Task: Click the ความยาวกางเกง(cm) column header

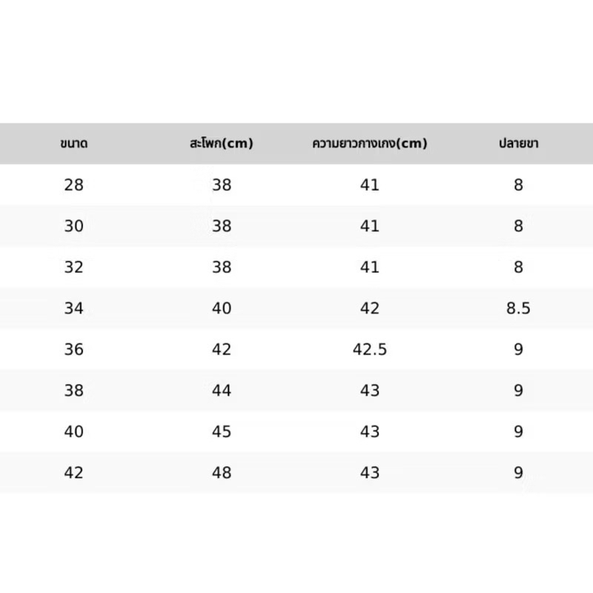Action: (x=369, y=143)
